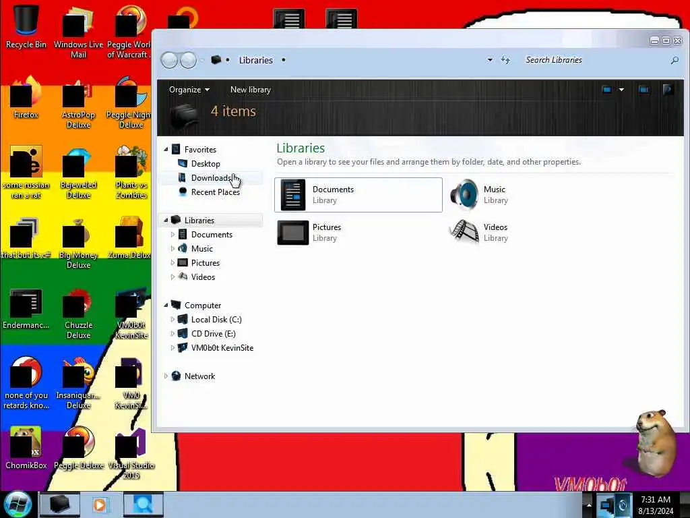This screenshot has height=518, width=690.
Task: Open Chuzzle Deluxe desktop shortcut
Action: pos(78,314)
